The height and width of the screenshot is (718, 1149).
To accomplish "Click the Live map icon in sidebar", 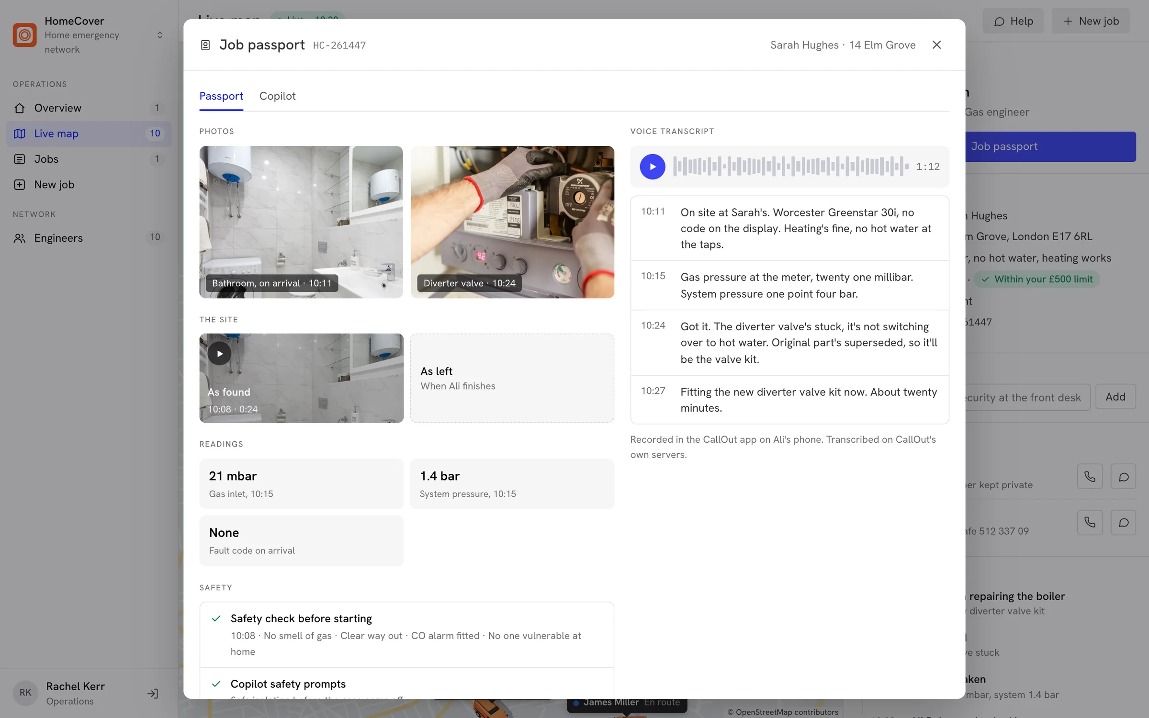I will pyautogui.click(x=20, y=134).
